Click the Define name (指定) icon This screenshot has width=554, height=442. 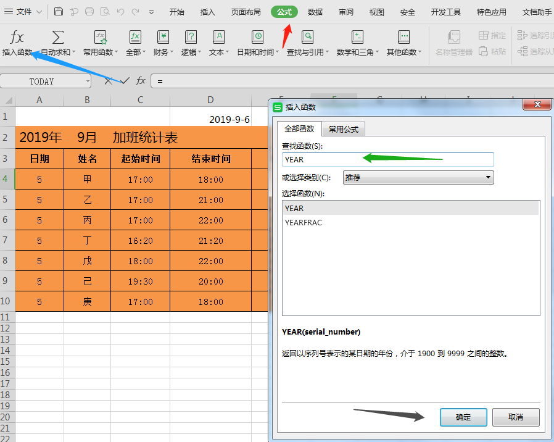(483, 35)
